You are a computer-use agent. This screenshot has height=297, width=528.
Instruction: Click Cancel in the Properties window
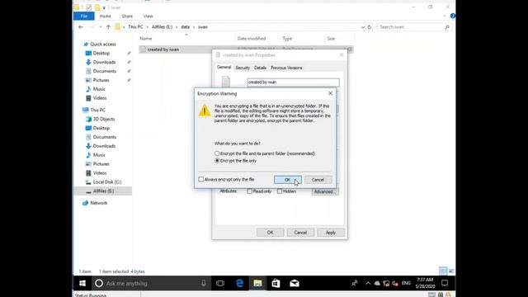click(x=300, y=233)
